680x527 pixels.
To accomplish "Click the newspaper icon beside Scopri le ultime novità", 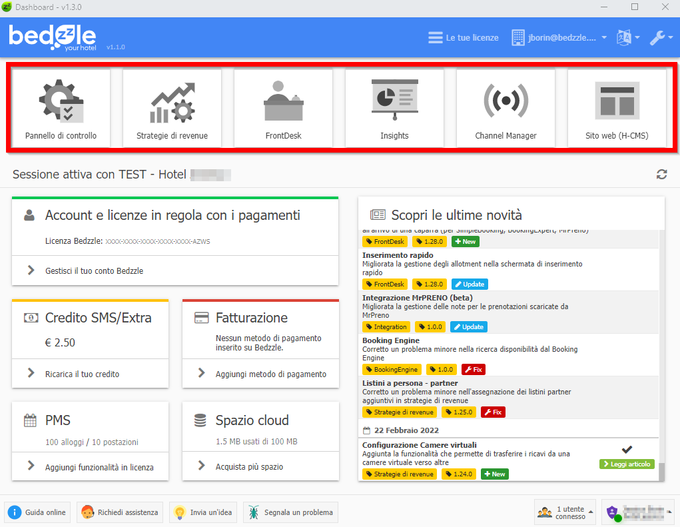I will tap(377, 215).
